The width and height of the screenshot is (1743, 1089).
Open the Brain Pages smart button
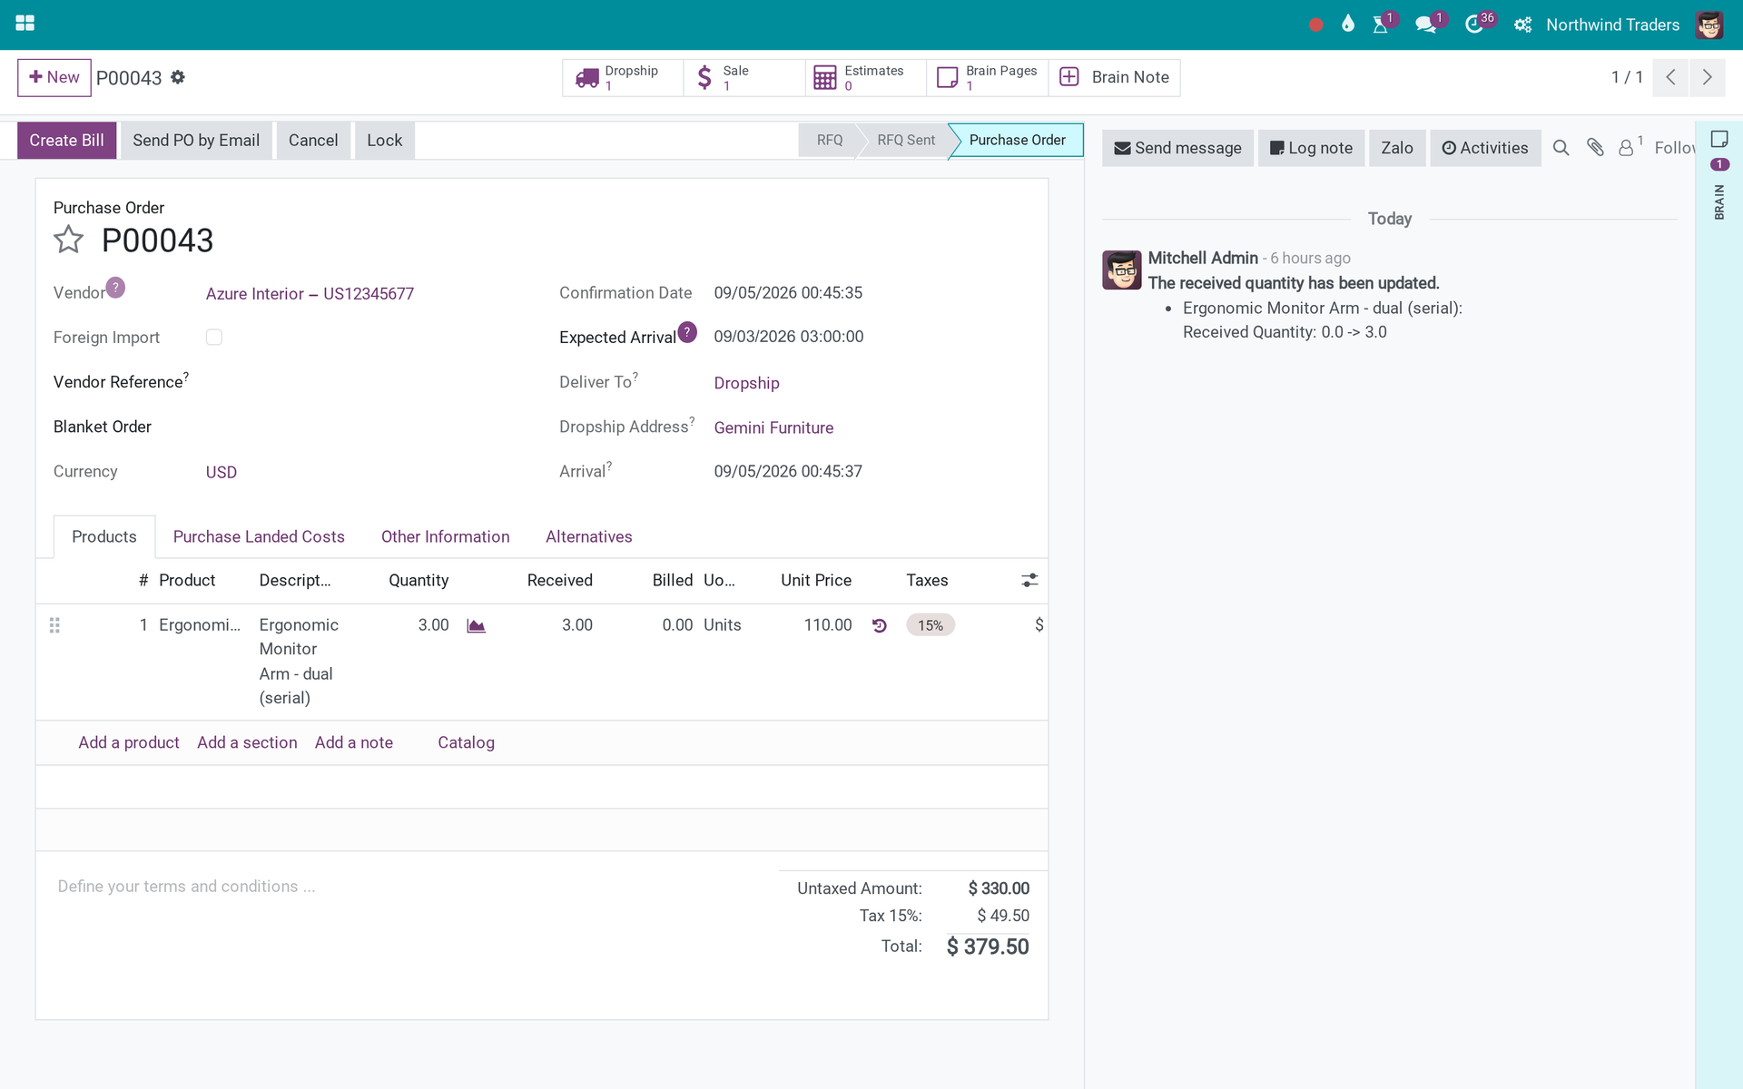[988, 78]
